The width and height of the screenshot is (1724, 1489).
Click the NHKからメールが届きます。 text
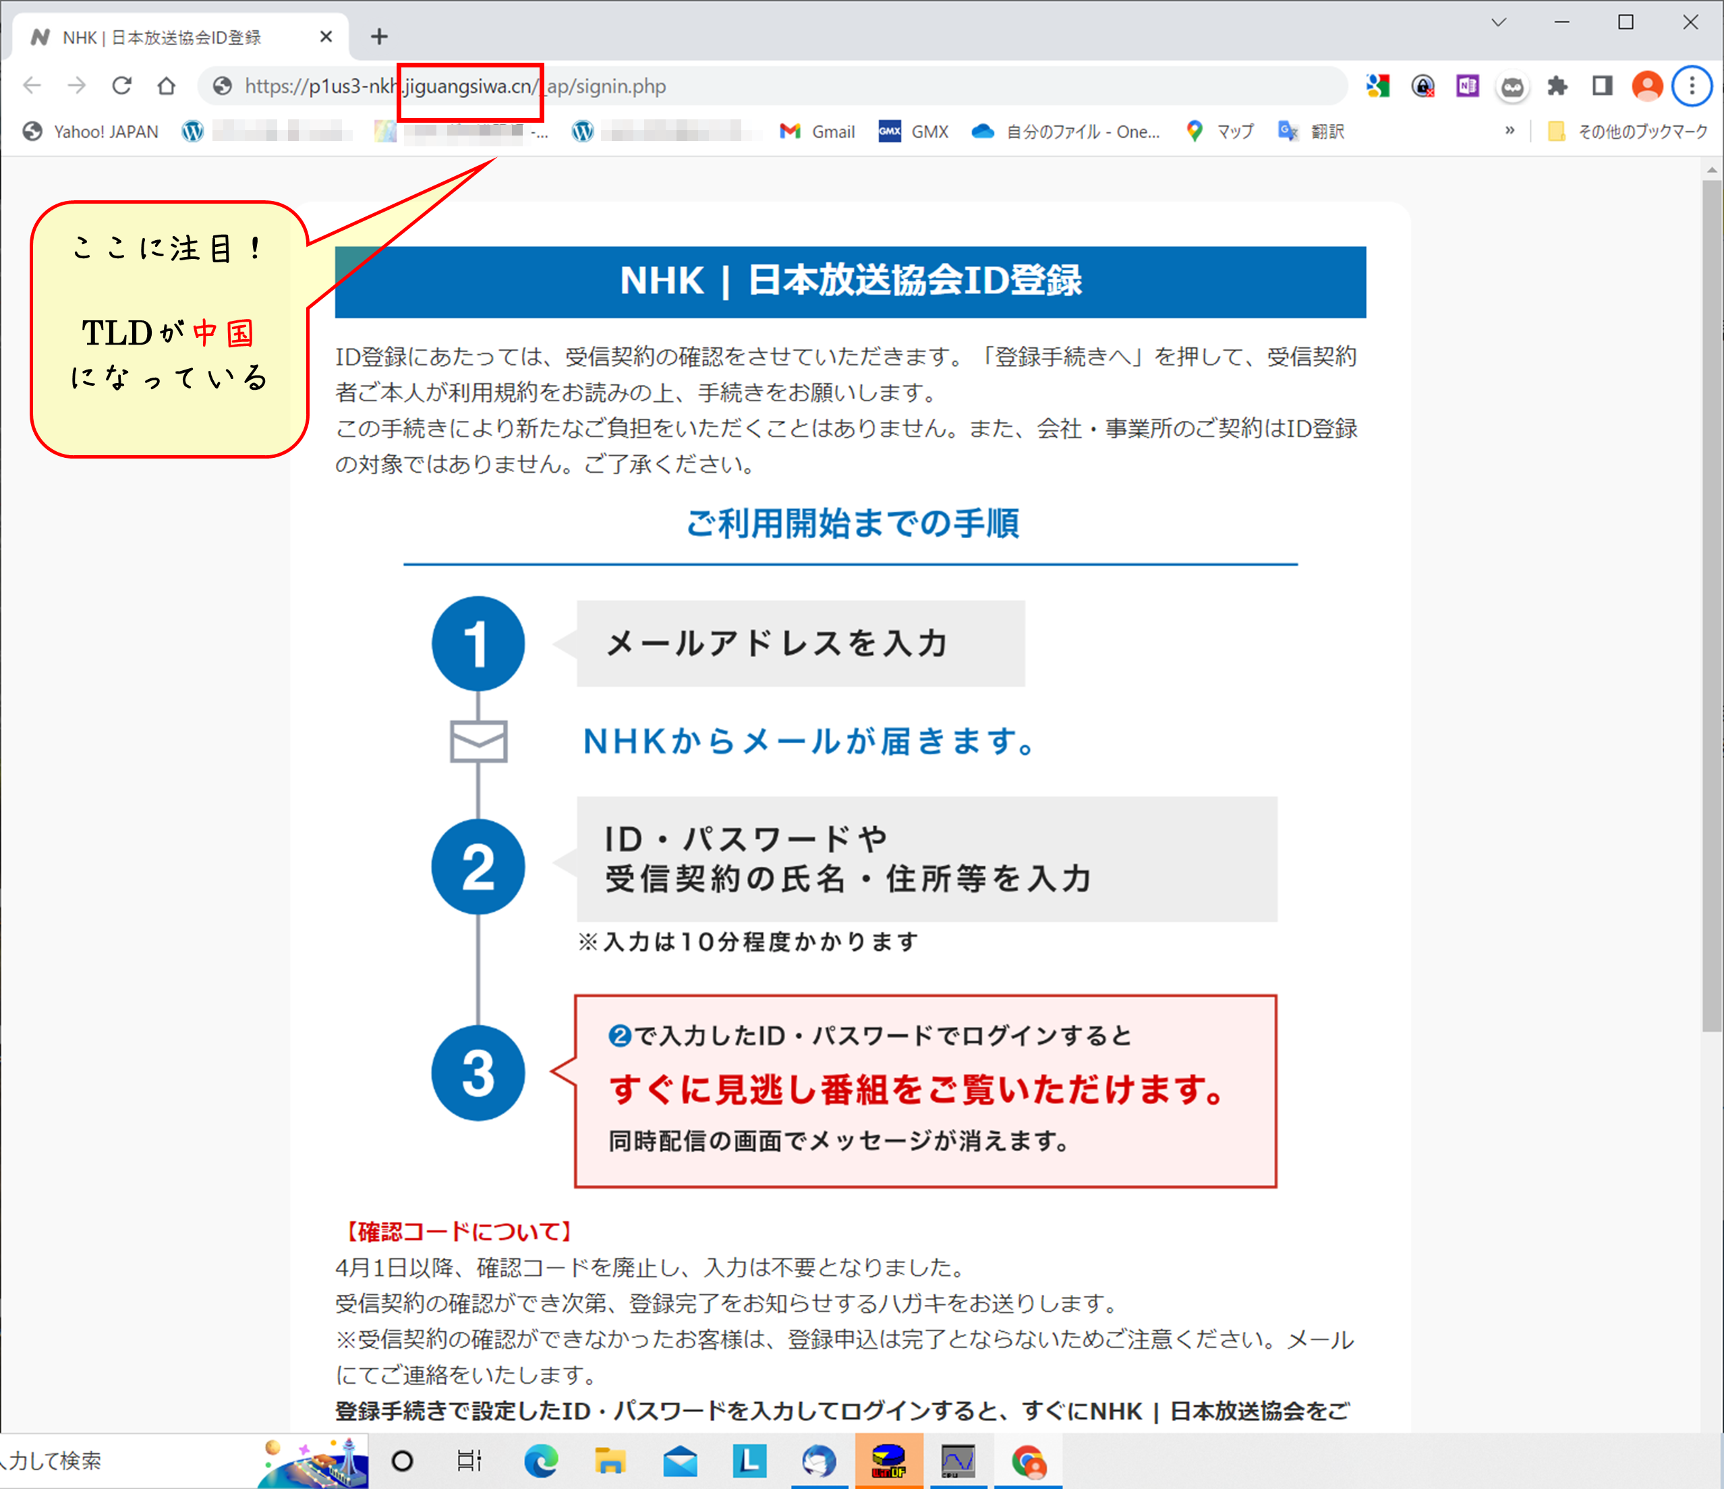(809, 741)
